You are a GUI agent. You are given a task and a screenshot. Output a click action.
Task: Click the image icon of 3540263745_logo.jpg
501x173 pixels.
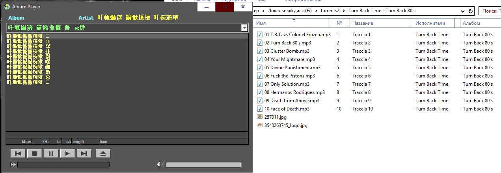point(259,125)
